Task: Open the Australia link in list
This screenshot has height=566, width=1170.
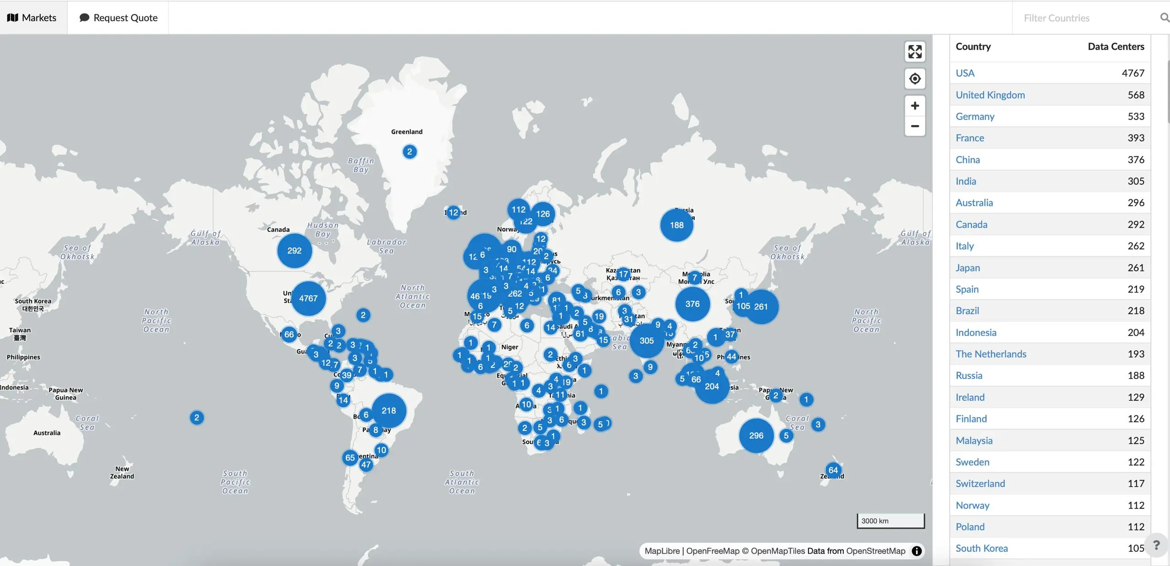Action: tap(974, 203)
